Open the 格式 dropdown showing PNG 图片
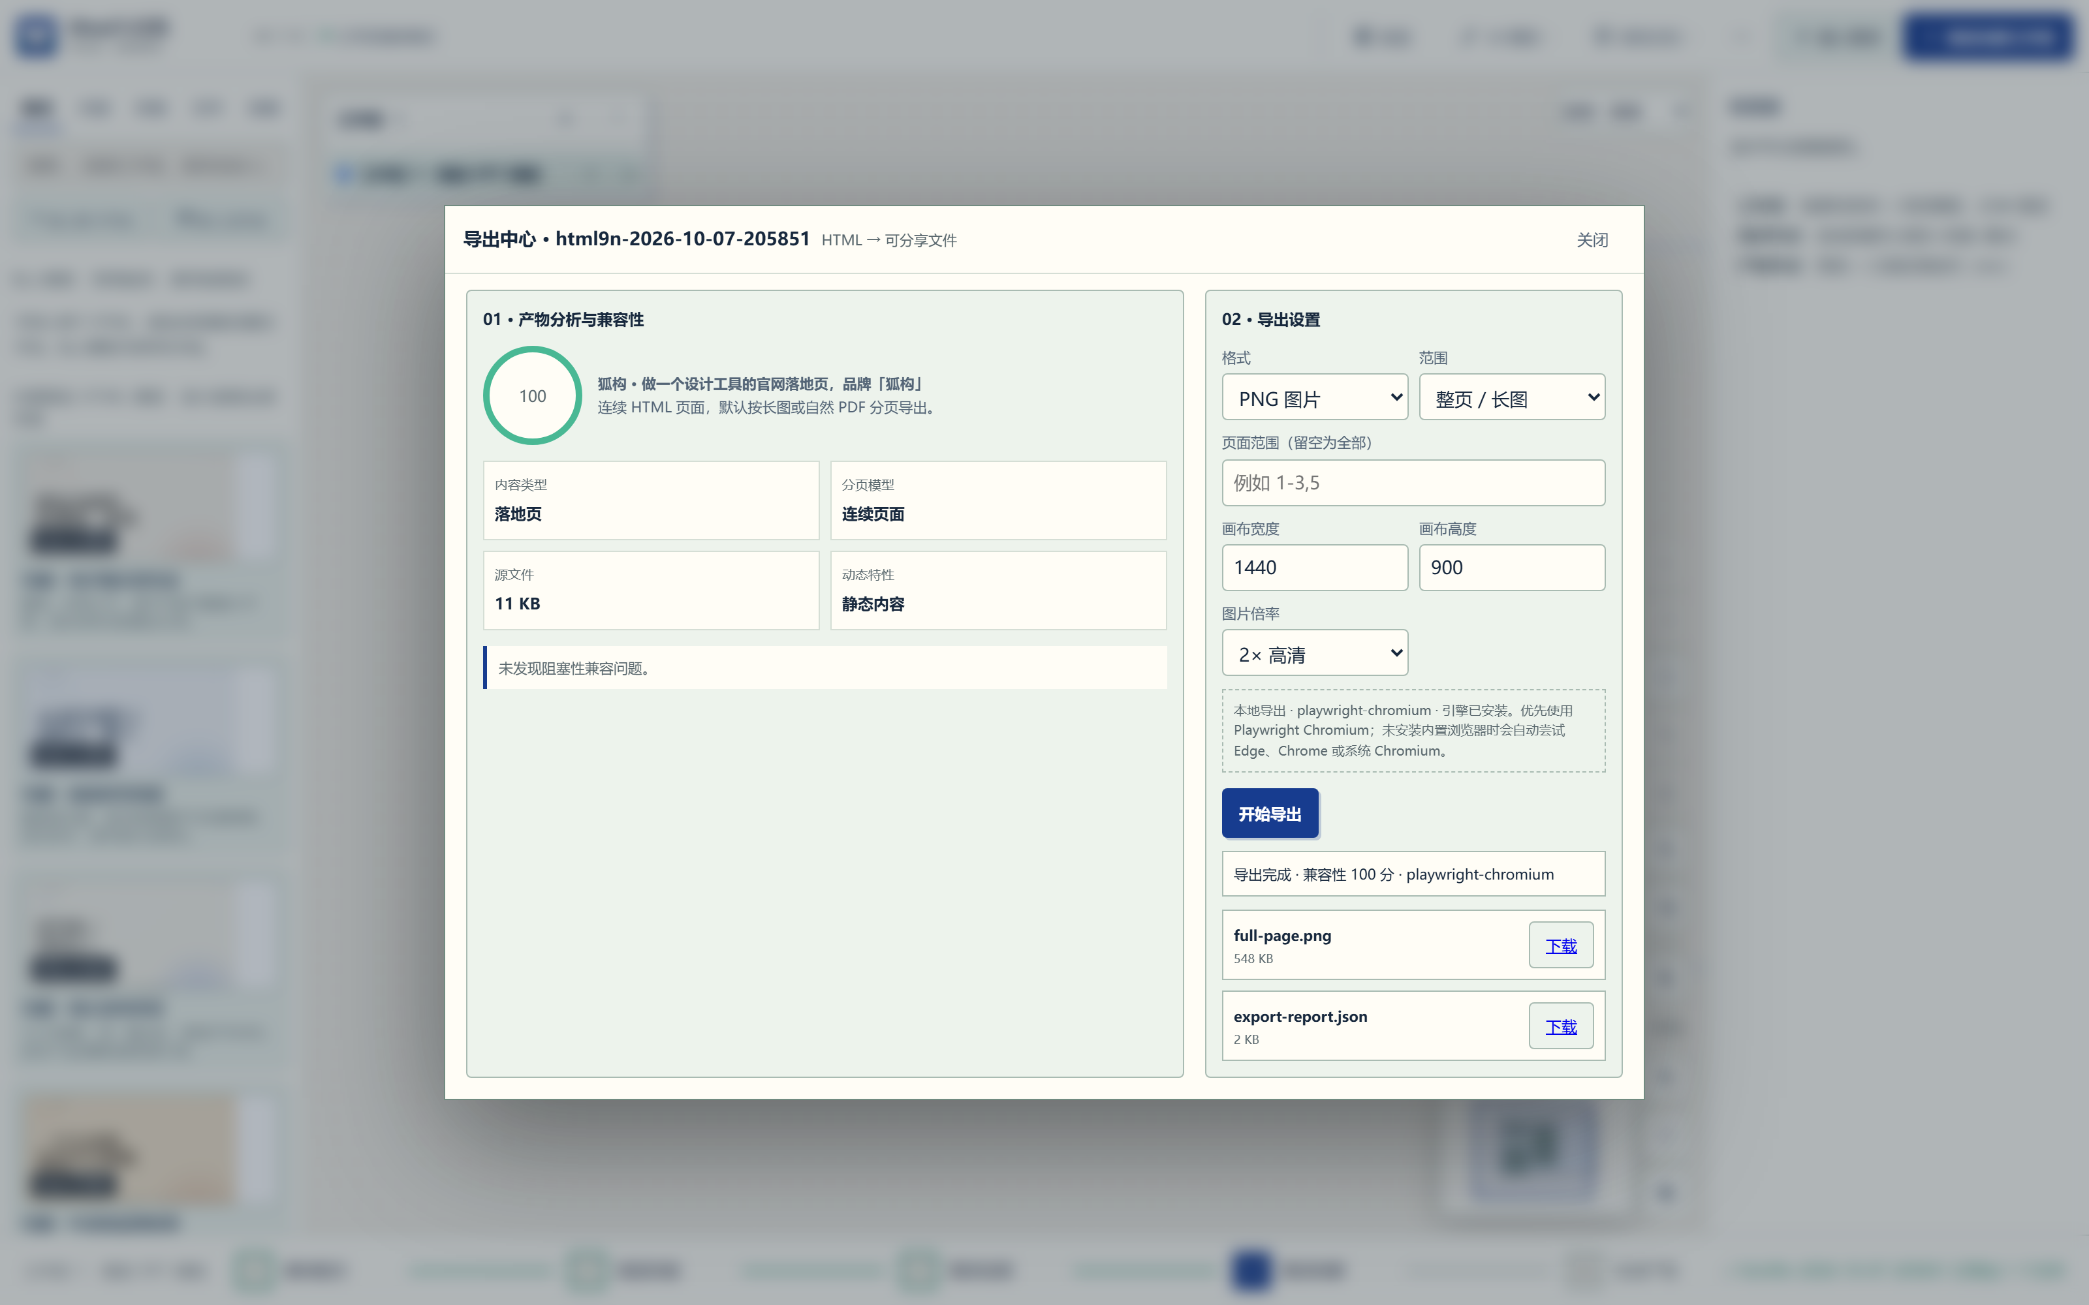This screenshot has width=2089, height=1305. 1314,397
